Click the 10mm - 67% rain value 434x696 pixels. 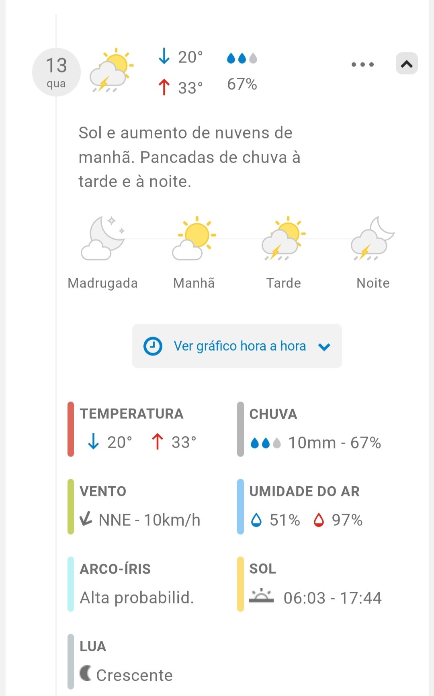click(x=335, y=443)
